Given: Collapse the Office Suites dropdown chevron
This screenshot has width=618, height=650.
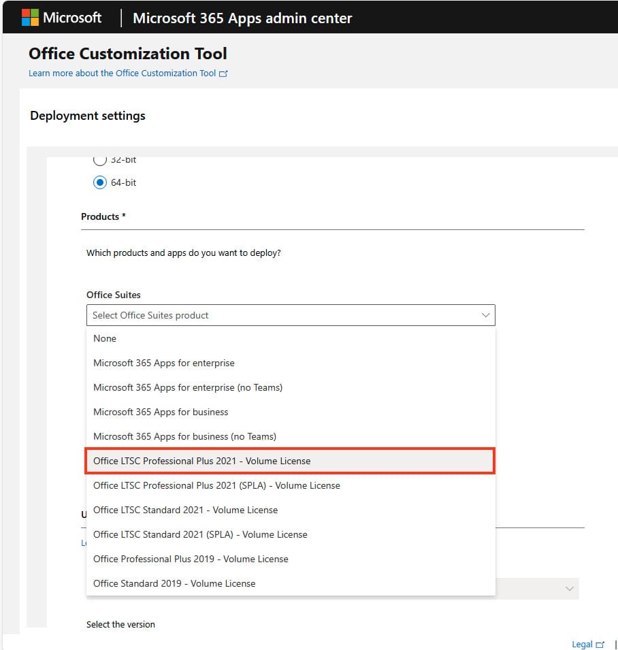Looking at the screenshot, I should tap(485, 315).
